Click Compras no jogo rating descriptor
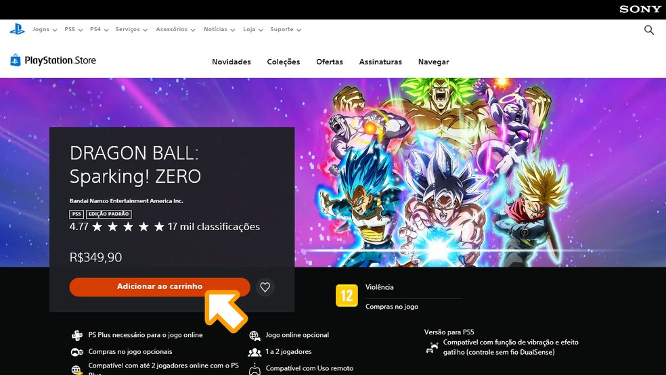The width and height of the screenshot is (666, 375). point(392,307)
